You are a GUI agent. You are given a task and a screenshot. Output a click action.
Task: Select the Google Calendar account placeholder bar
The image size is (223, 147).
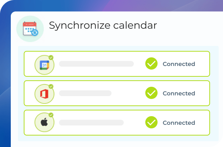pos(96,64)
